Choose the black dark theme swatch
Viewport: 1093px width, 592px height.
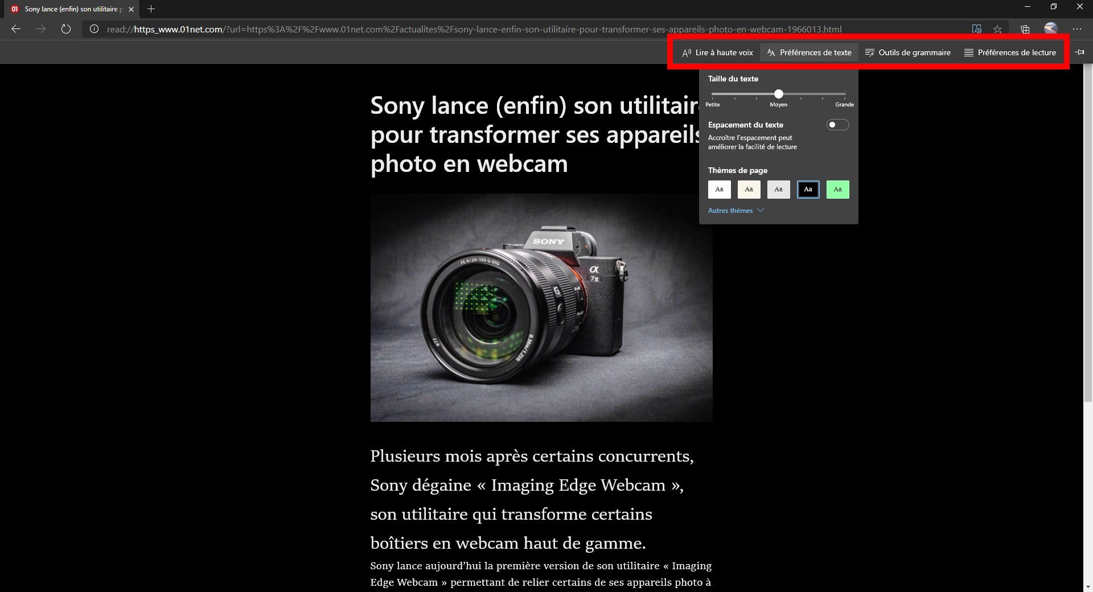point(808,190)
